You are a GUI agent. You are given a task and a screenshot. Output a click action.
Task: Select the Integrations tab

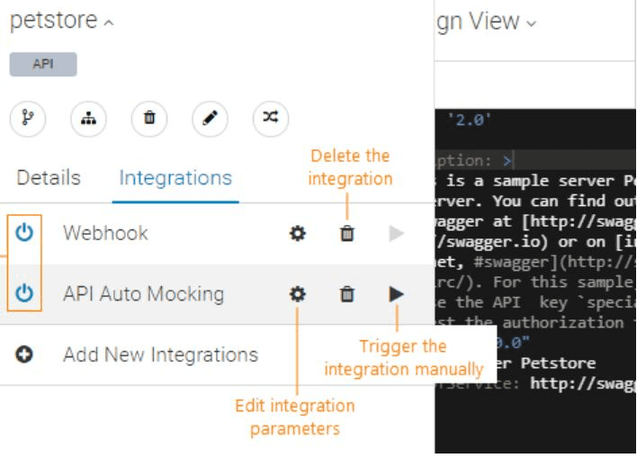pyautogui.click(x=175, y=178)
